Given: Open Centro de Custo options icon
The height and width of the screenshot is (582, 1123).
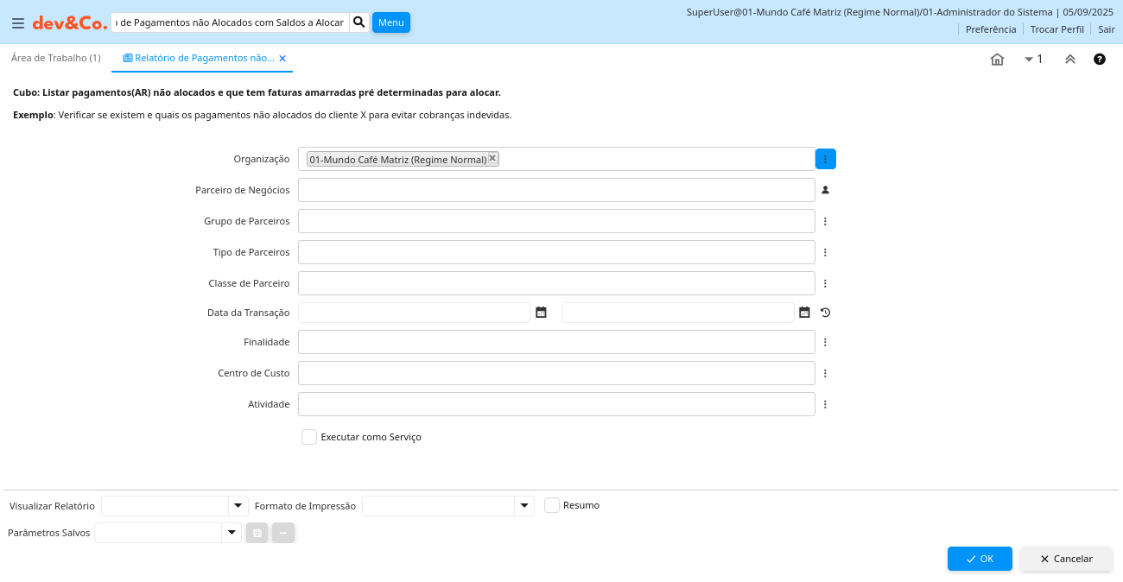Looking at the screenshot, I should pos(825,373).
